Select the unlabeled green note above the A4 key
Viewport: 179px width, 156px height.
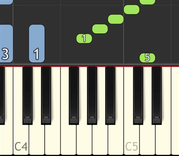point(100,29)
